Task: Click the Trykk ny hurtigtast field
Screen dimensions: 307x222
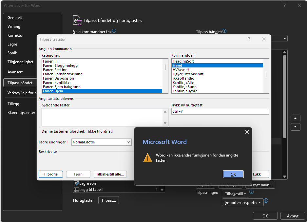Action: (220, 111)
